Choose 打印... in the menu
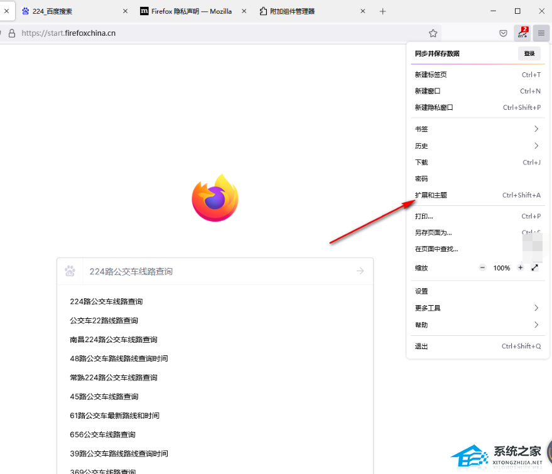The image size is (552, 474). (x=478, y=216)
